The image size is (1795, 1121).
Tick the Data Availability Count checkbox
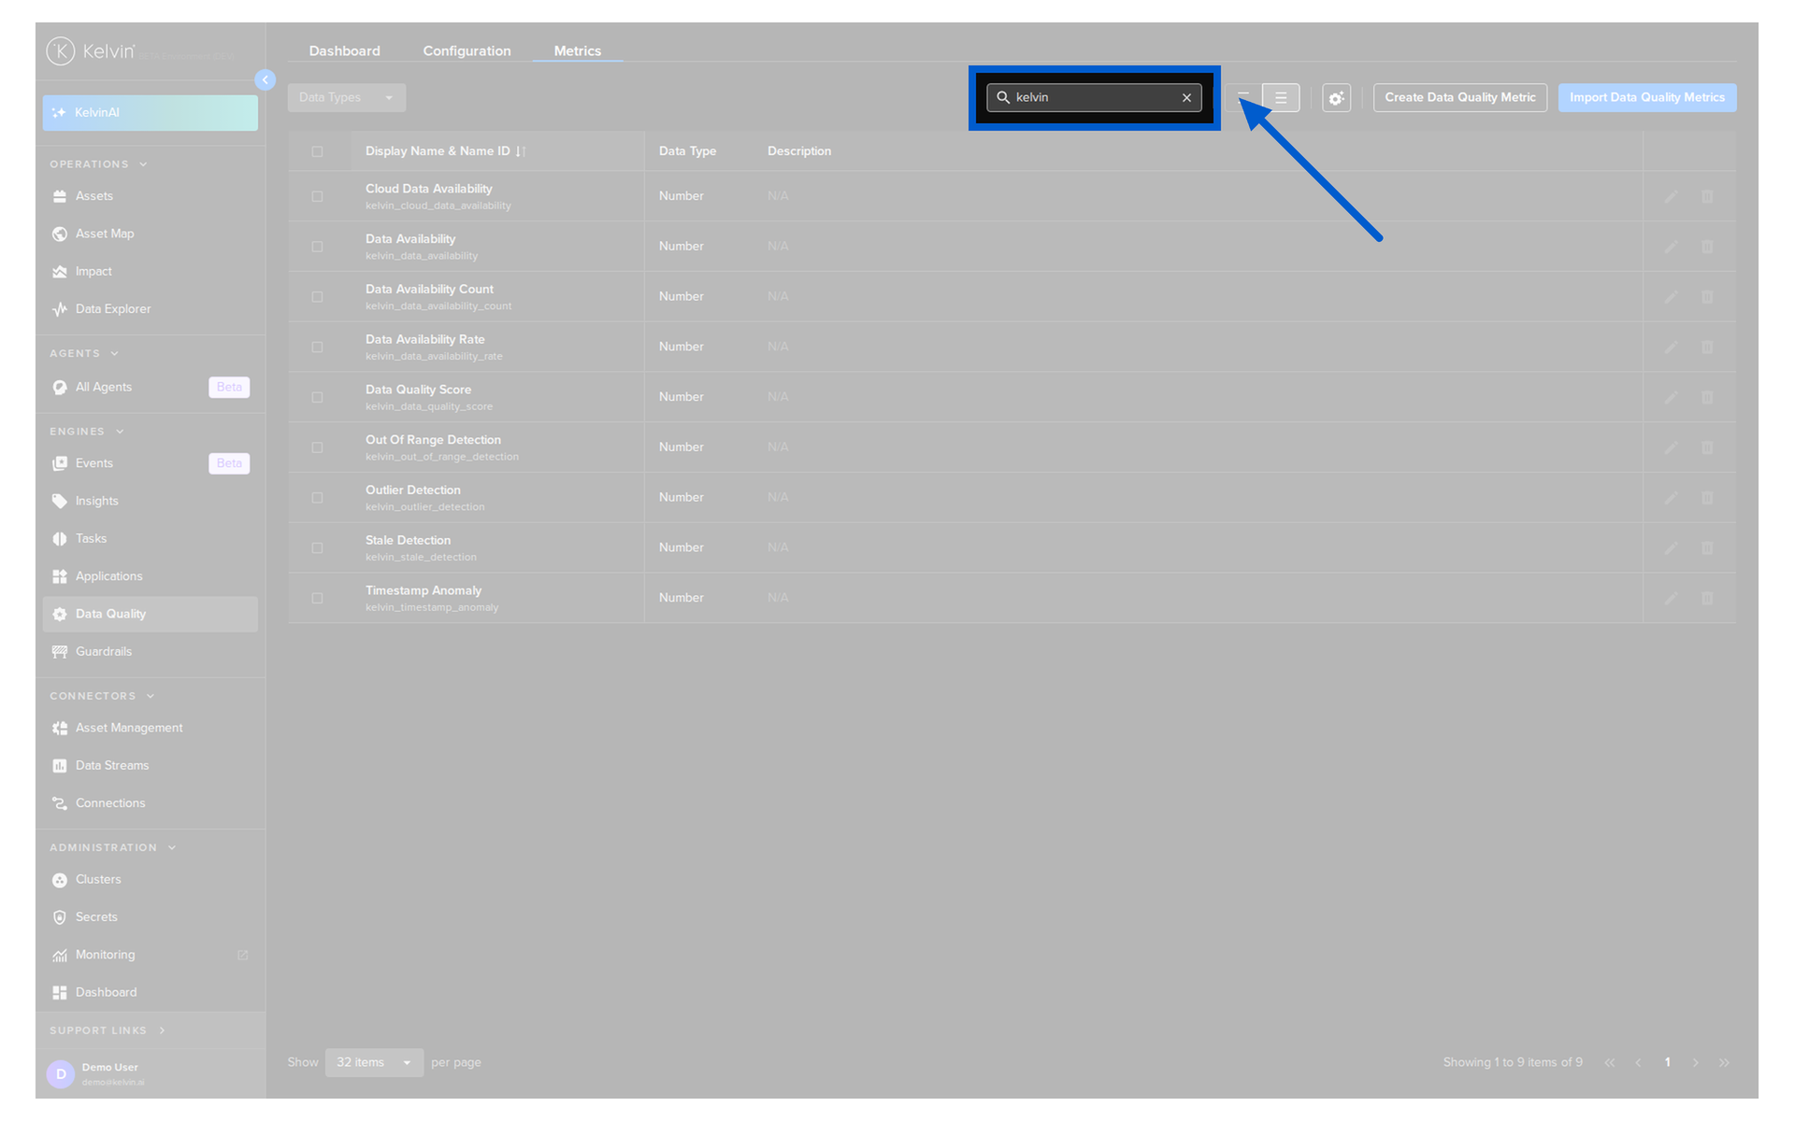[317, 297]
